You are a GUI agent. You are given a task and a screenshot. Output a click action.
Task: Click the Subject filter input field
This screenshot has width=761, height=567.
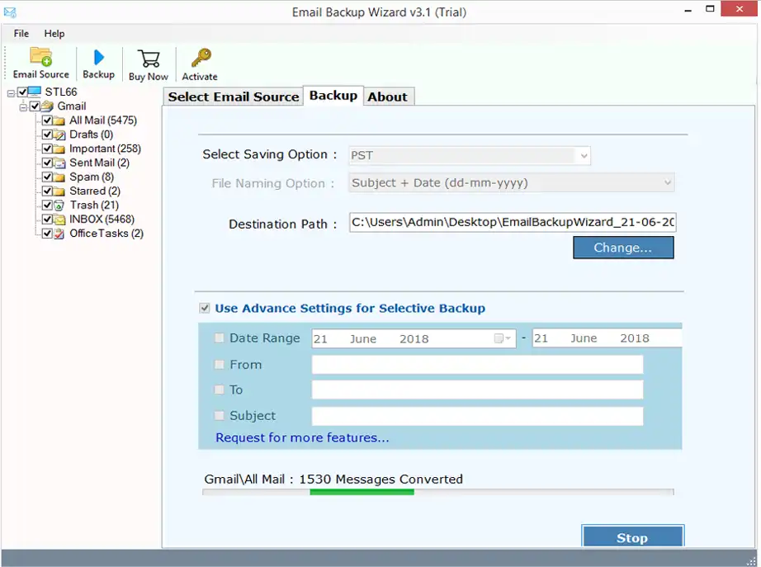point(478,416)
